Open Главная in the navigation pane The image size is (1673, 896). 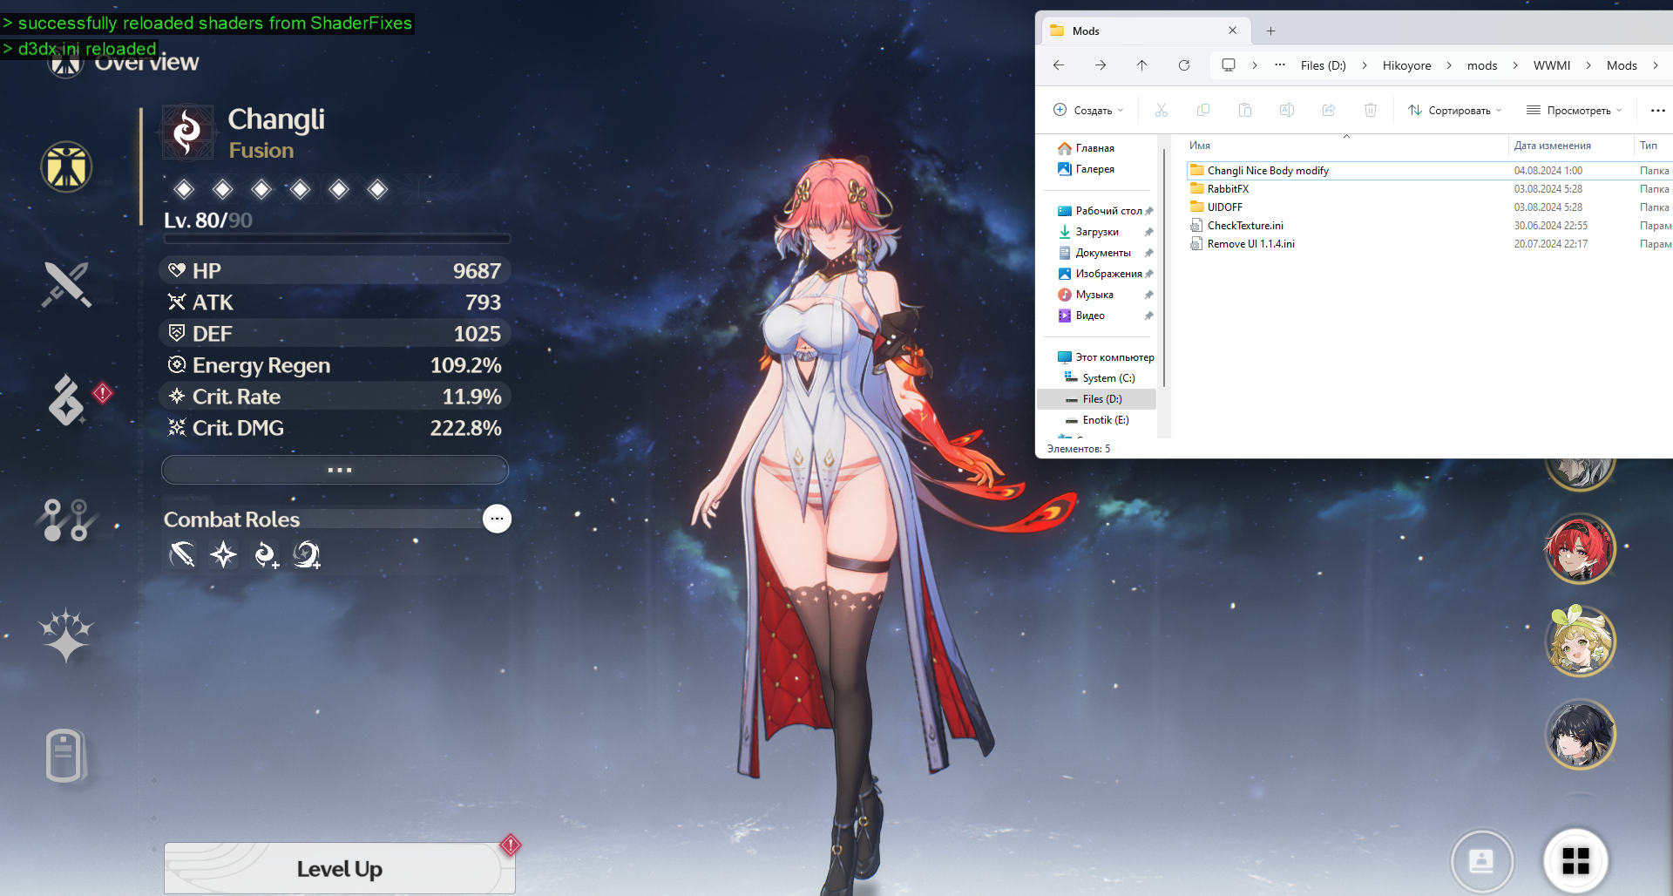(1087, 148)
